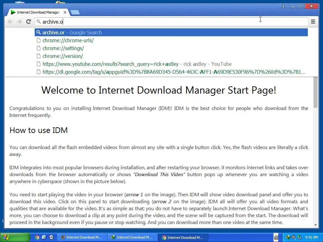
Task: Click the scrollbar down arrow
Action: pos(315,225)
